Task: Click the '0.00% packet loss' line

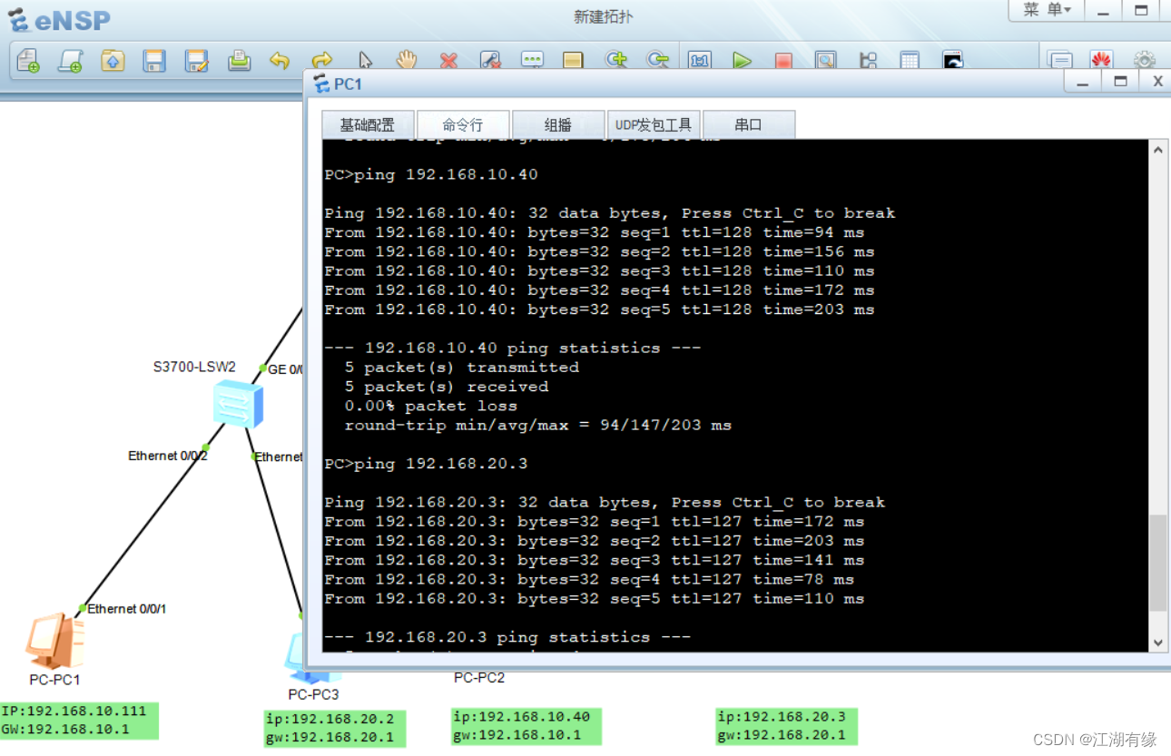Action: [x=431, y=406]
